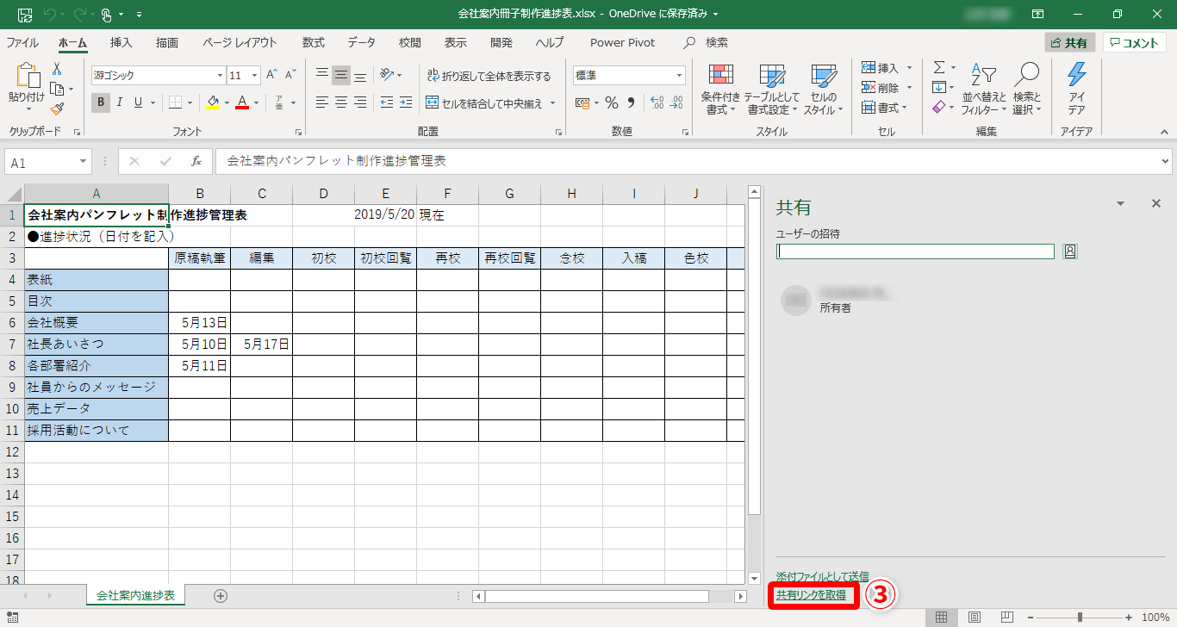Click the Insert Function fx icon
Viewport: 1177px width, 627px height.
tap(196, 161)
